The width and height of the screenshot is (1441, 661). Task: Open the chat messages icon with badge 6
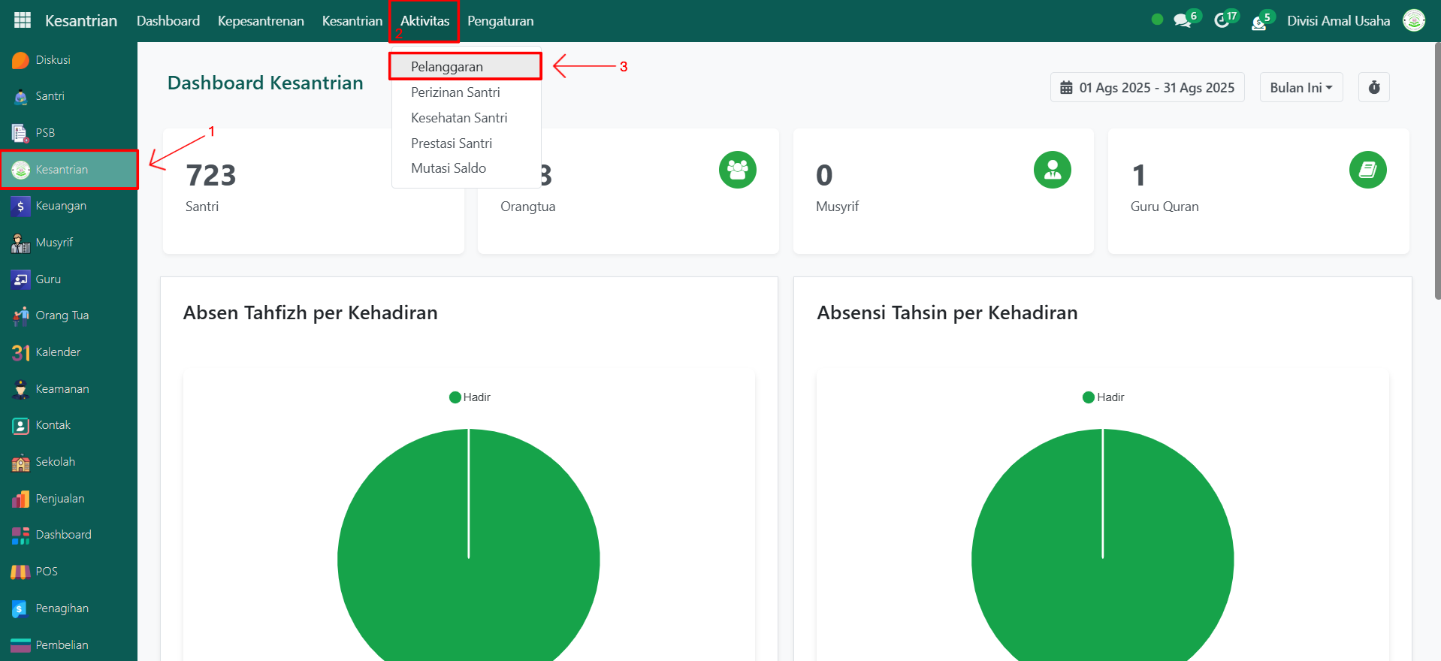point(1183,20)
